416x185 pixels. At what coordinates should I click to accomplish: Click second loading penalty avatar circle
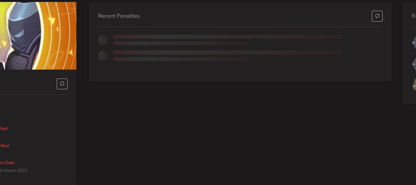point(103,56)
